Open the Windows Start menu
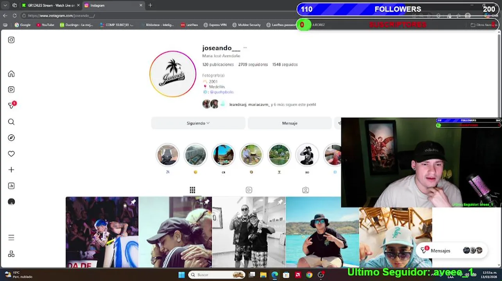This screenshot has height=281, width=502. coord(181,275)
